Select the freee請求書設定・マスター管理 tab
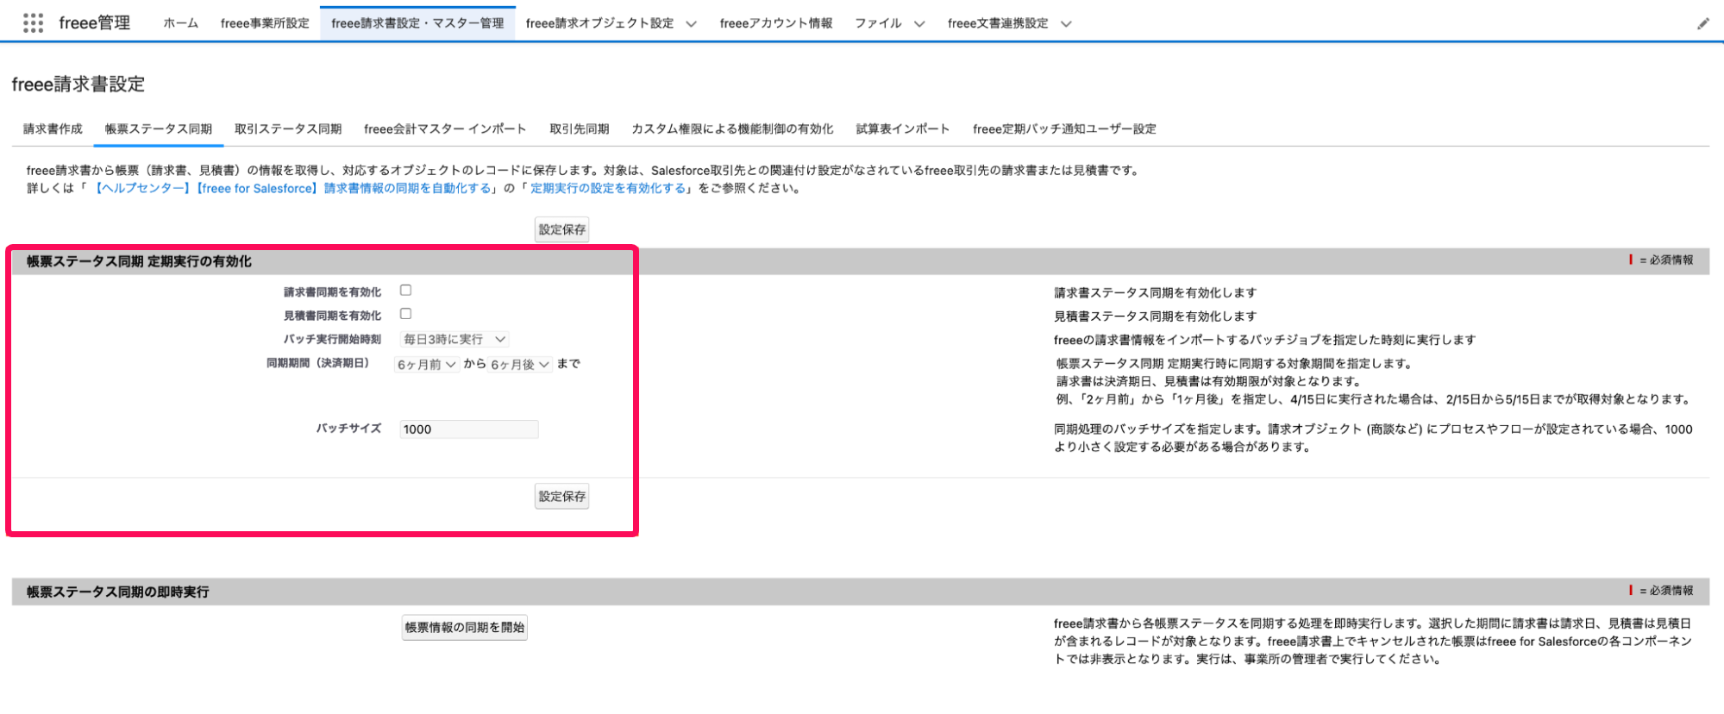Image resolution: width=1724 pixels, height=714 pixels. (x=417, y=23)
